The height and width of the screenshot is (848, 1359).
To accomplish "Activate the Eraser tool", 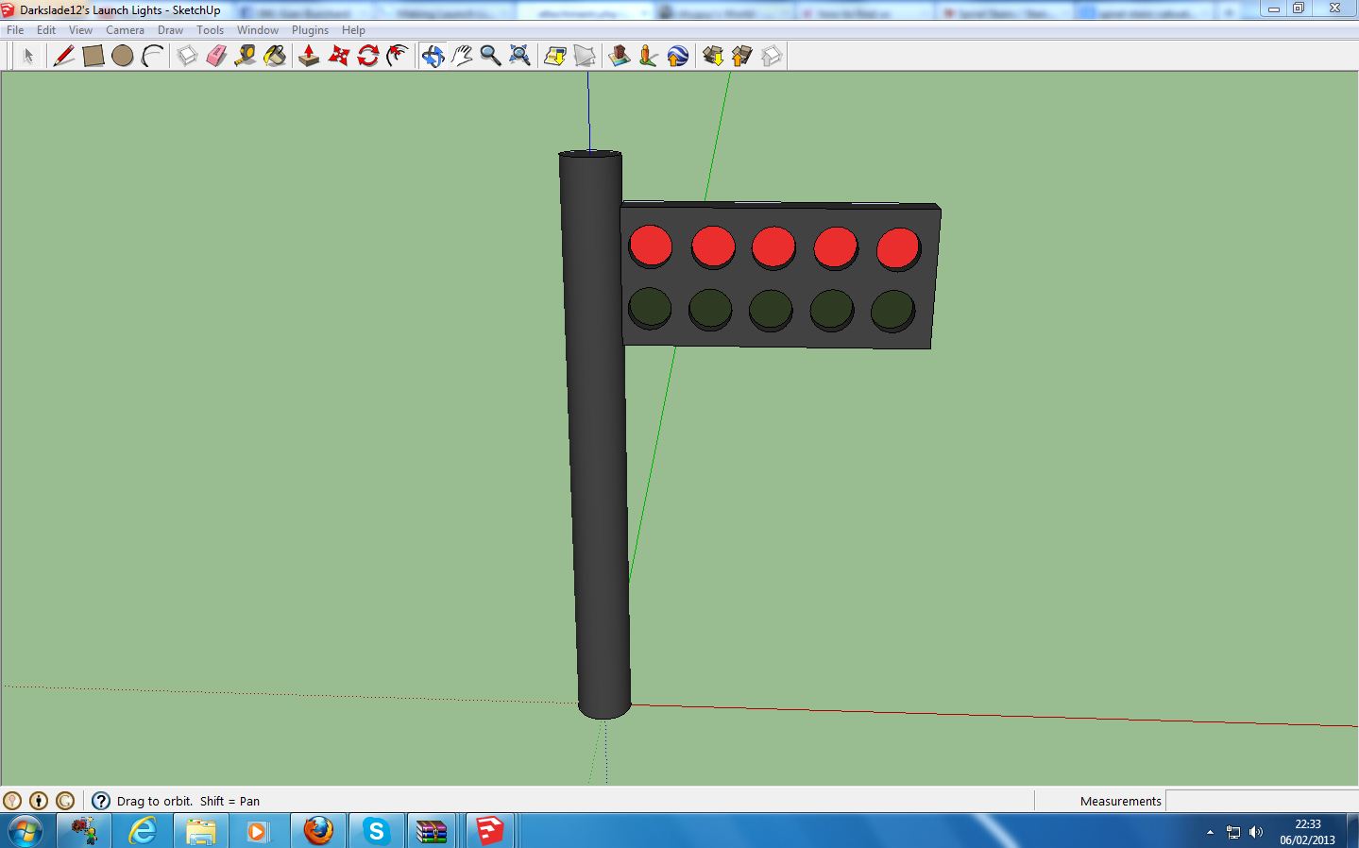I will click(216, 57).
